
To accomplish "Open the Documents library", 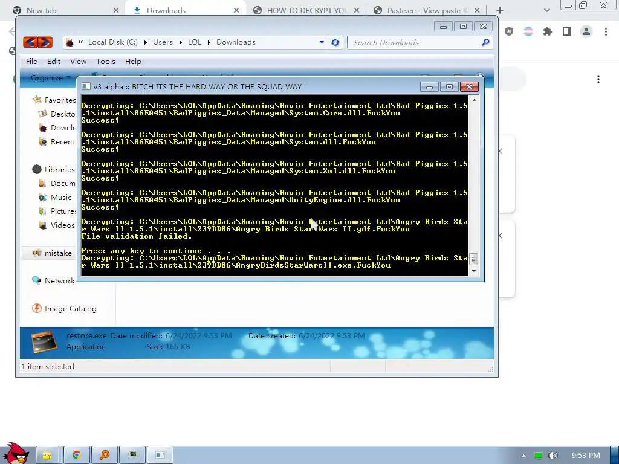I will coord(57,184).
